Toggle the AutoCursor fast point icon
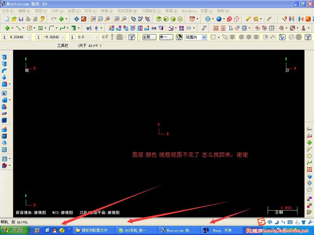 coord(105,37)
